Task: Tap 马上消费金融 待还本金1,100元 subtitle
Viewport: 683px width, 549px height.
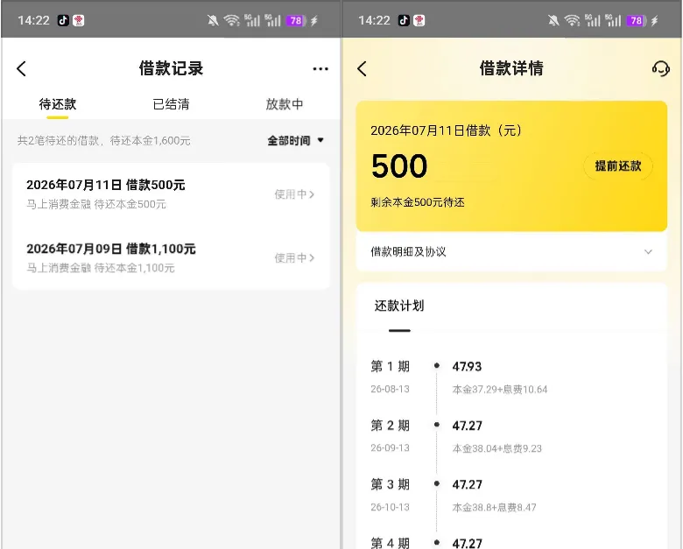Action: [x=101, y=268]
